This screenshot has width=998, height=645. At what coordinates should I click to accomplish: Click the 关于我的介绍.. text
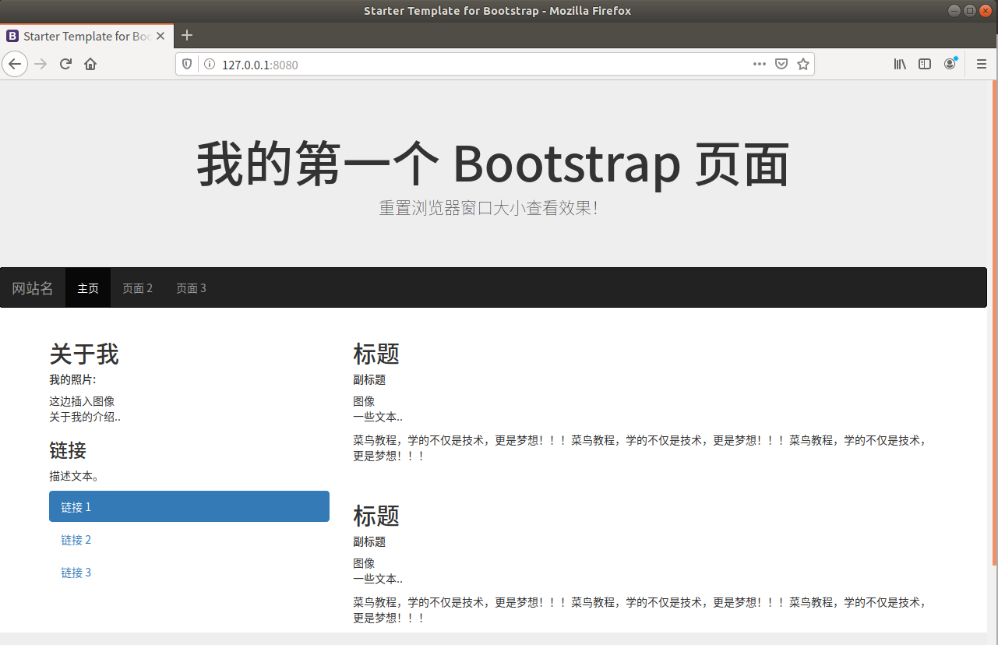coord(85,417)
